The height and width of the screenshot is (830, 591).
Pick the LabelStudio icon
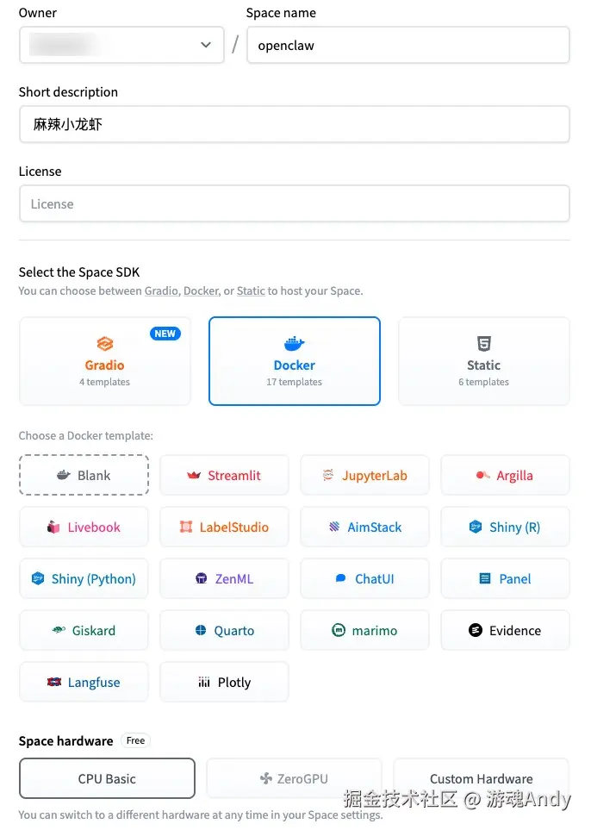pos(186,527)
